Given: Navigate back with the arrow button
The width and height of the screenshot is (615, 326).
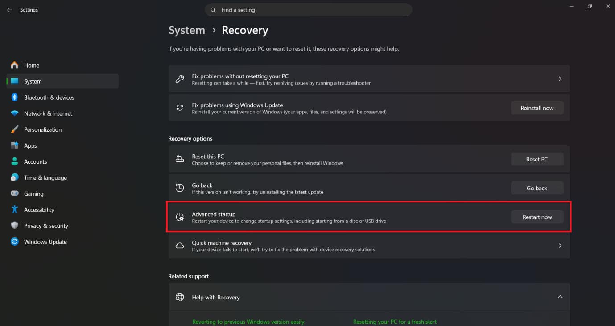Looking at the screenshot, I should tap(9, 9).
